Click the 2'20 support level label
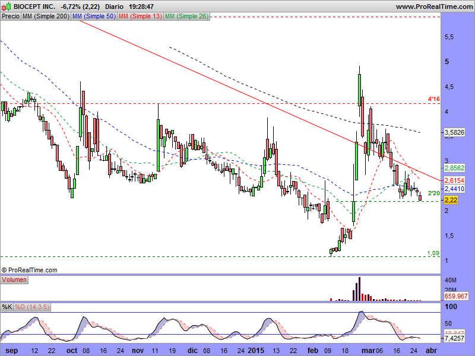This screenshot has height=356, width=475. point(433,193)
